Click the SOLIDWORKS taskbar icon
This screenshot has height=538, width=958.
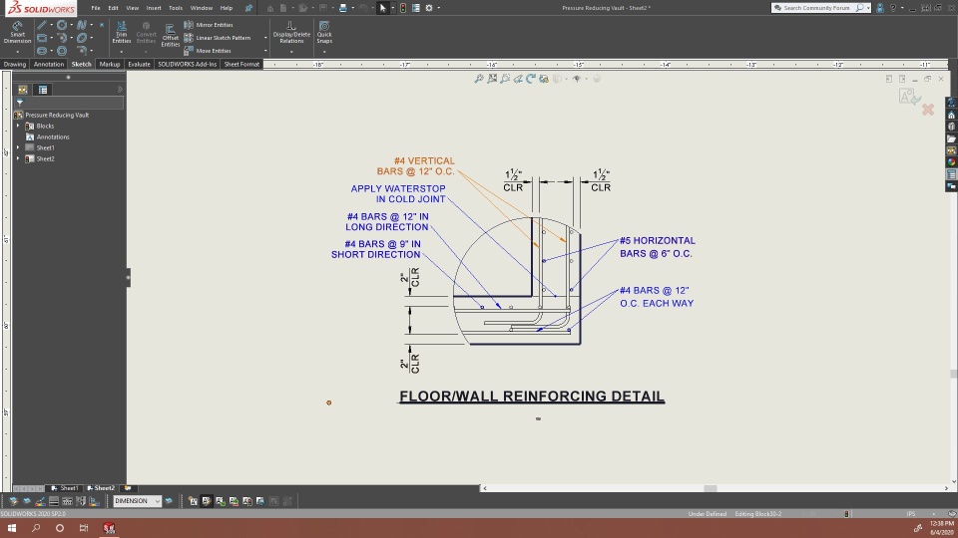(x=109, y=528)
